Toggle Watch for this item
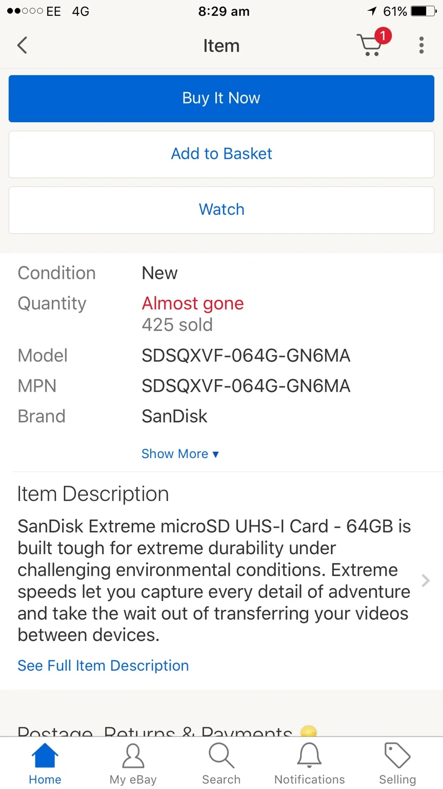 pyautogui.click(x=221, y=210)
